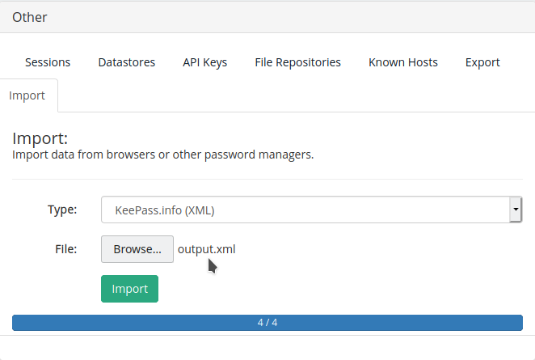Image resolution: width=535 pixels, height=360 pixels.
Task: Open the Sessions tab
Action: coord(48,62)
